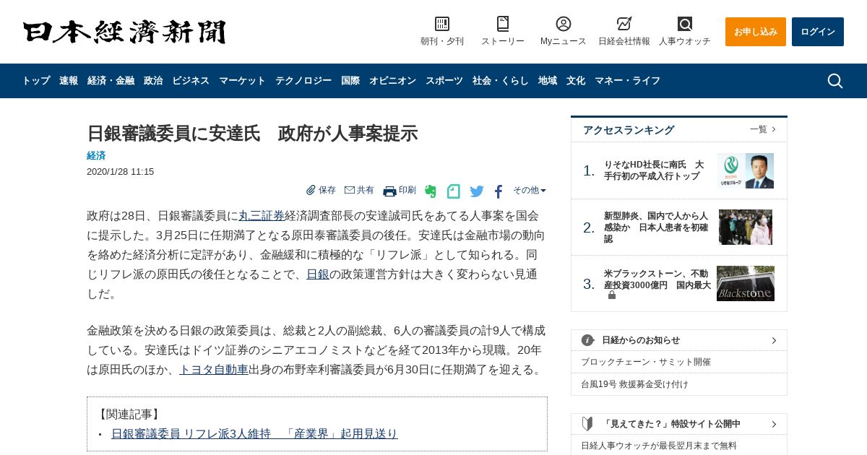Clip article to Evernote elephant icon

point(431,191)
